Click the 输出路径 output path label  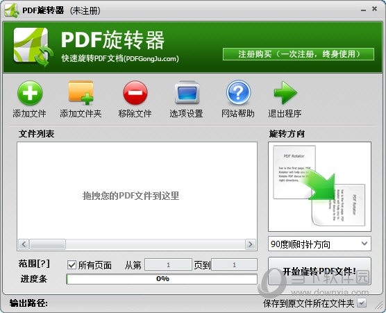tap(28, 303)
